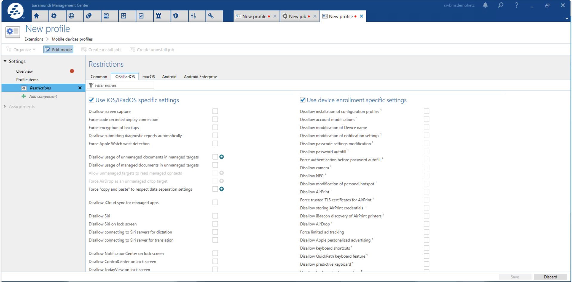This screenshot has width=572, height=282.
Task: Switch to the Android Enterprise tab
Action: pyautogui.click(x=200, y=77)
